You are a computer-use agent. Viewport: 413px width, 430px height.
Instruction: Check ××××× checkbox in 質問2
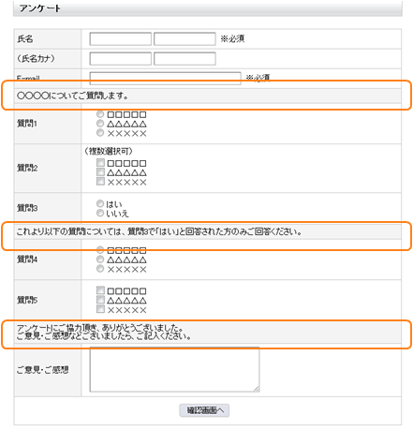pos(100,182)
